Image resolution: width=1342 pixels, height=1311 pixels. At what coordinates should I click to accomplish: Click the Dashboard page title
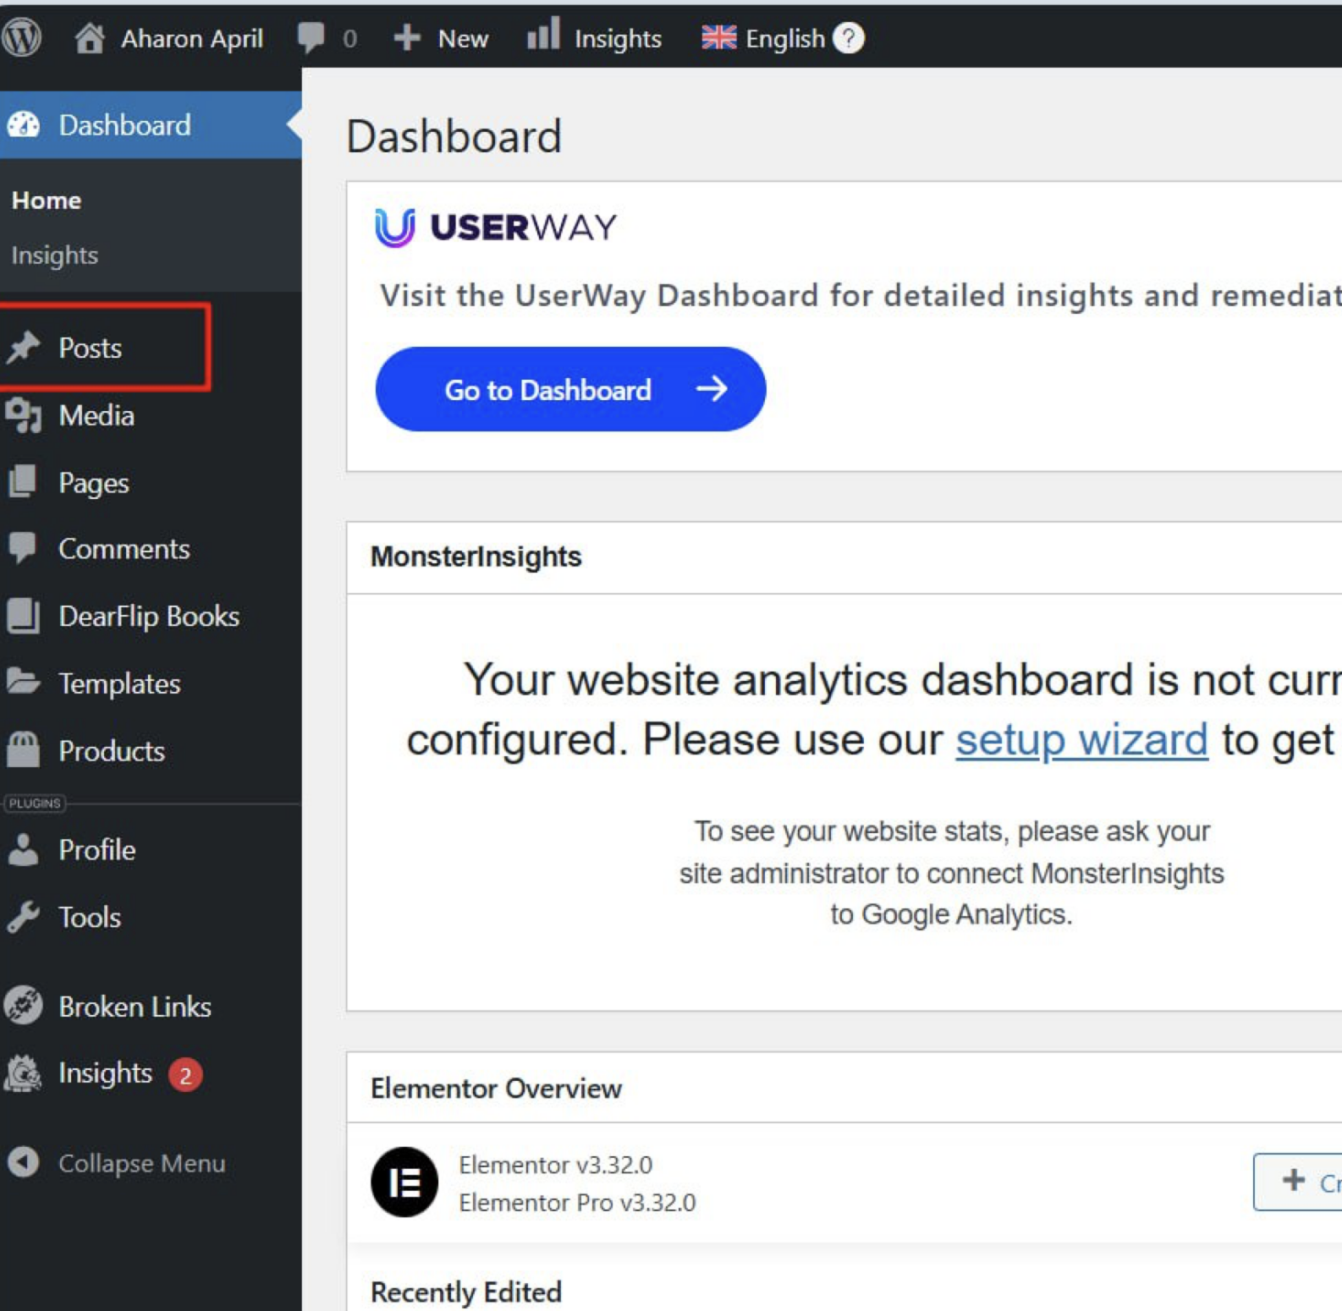pos(454,136)
